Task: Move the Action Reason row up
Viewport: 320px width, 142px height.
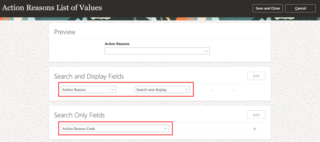Action: point(212,90)
